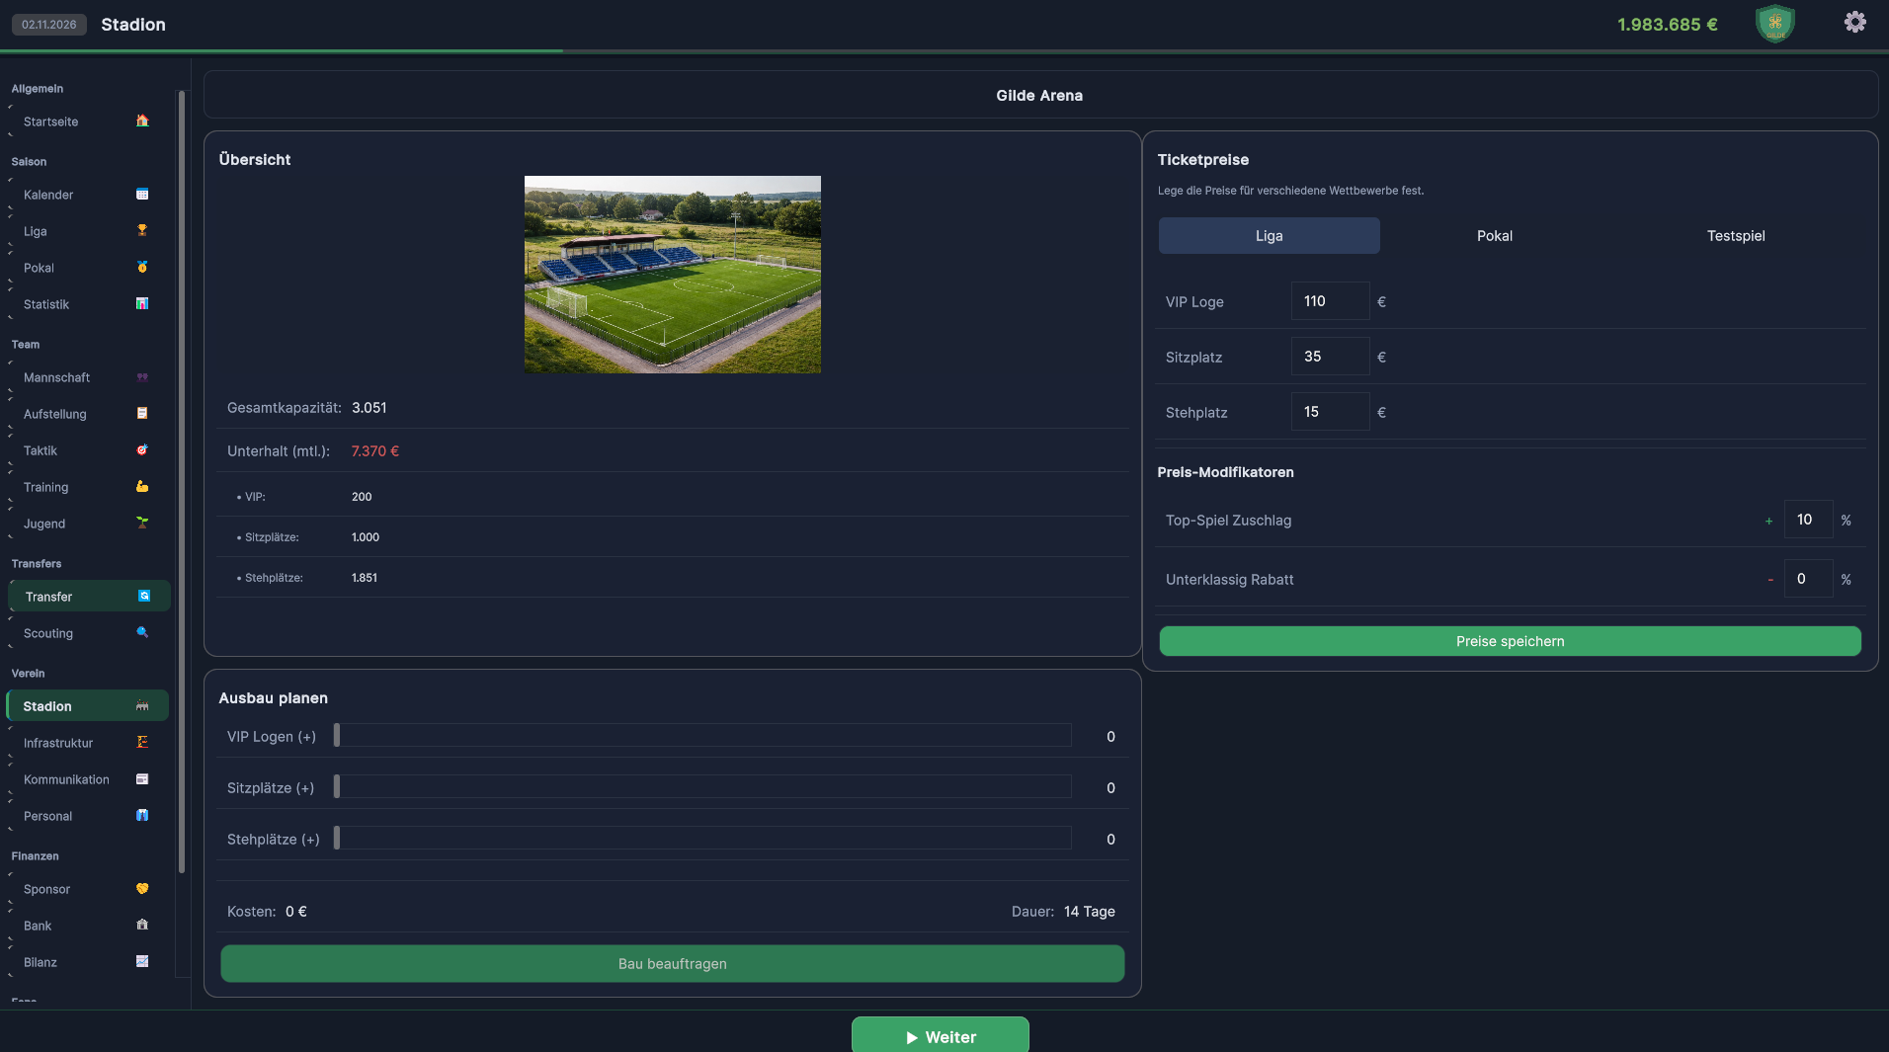Click the VIP Loge price field

click(1330, 301)
